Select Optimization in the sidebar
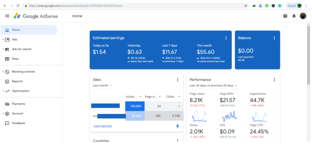Screen dimensions: 312x160 (21, 91)
